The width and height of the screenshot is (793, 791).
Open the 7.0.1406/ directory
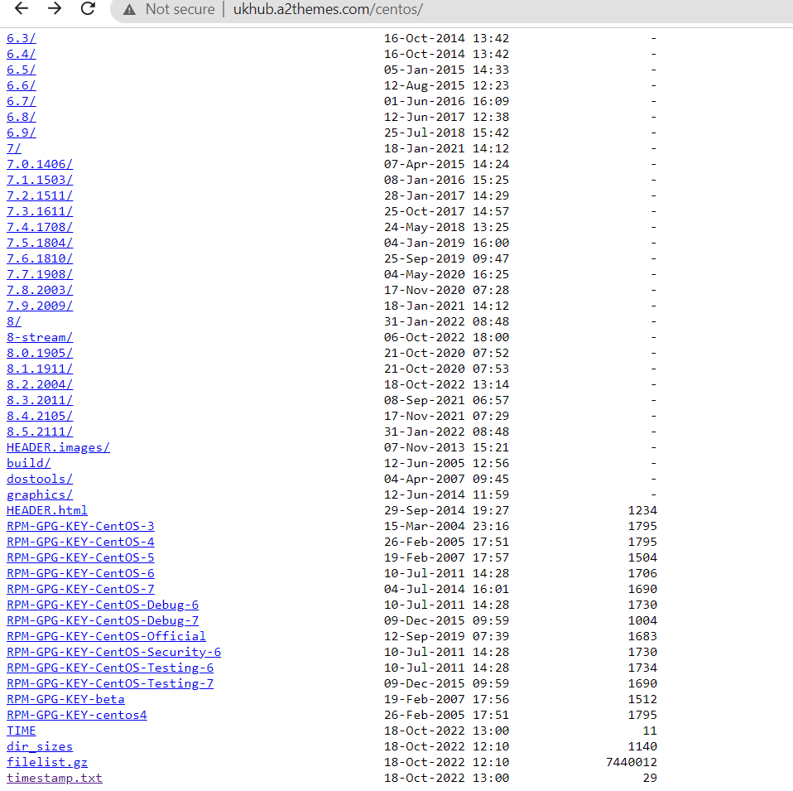point(40,165)
